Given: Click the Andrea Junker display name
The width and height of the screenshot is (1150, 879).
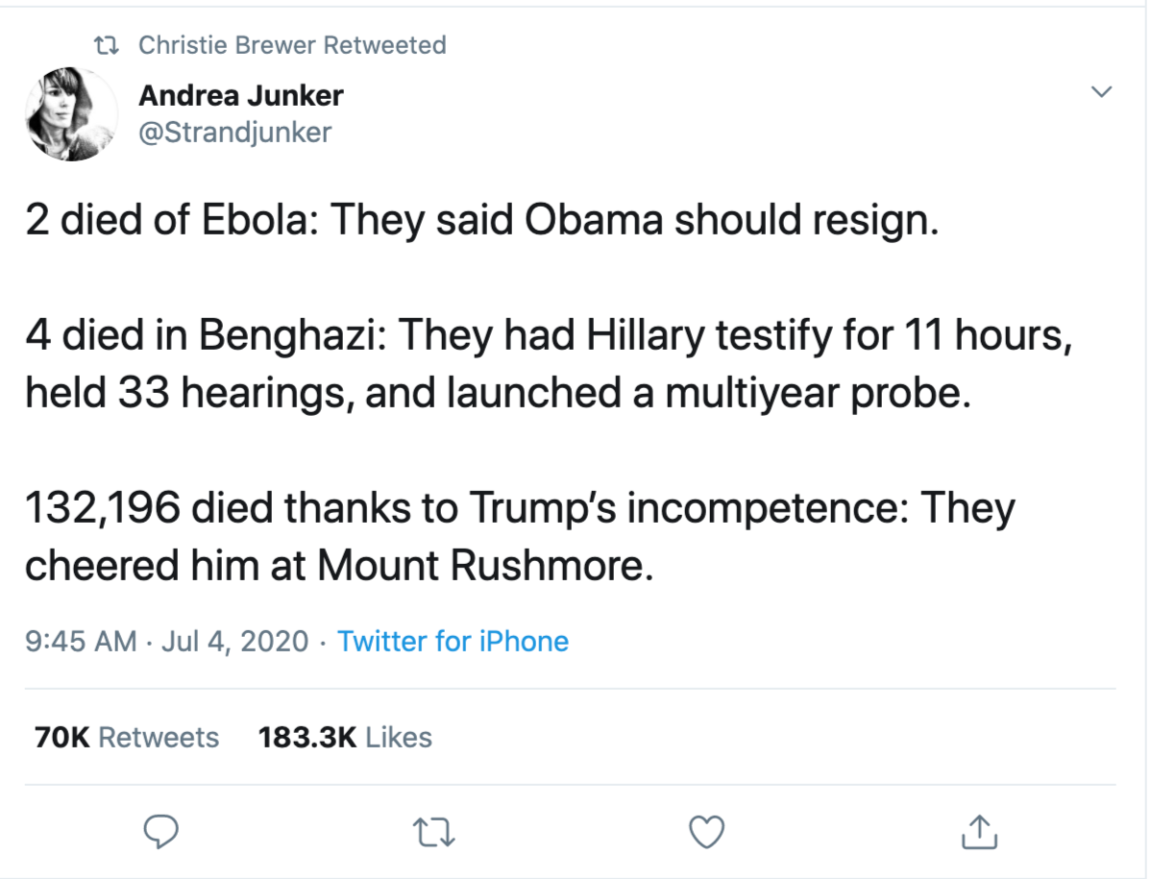Looking at the screenshot, I should point(240,95).
